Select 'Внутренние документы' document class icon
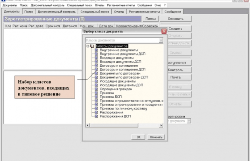This screenshot has width=250, height=161. 97,50
